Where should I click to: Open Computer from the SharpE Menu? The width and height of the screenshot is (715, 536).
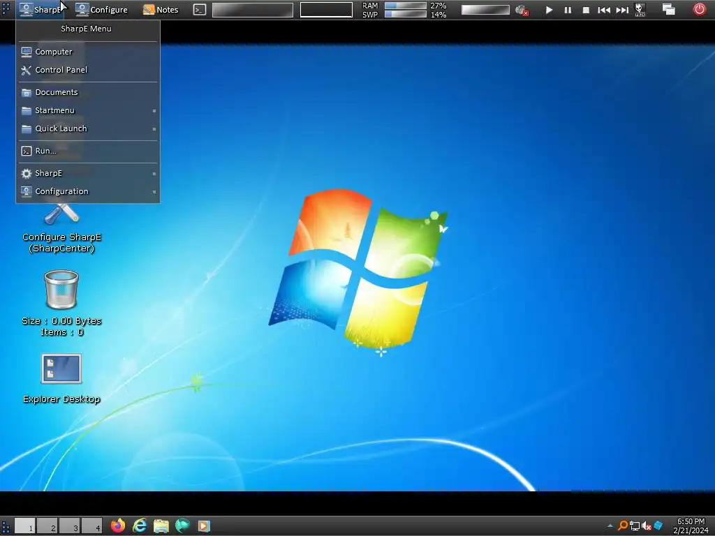tap(87, 52)
